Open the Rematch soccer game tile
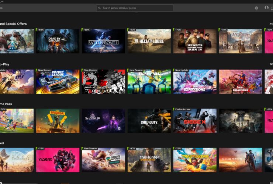273x184 pixels. click(17, 121)
